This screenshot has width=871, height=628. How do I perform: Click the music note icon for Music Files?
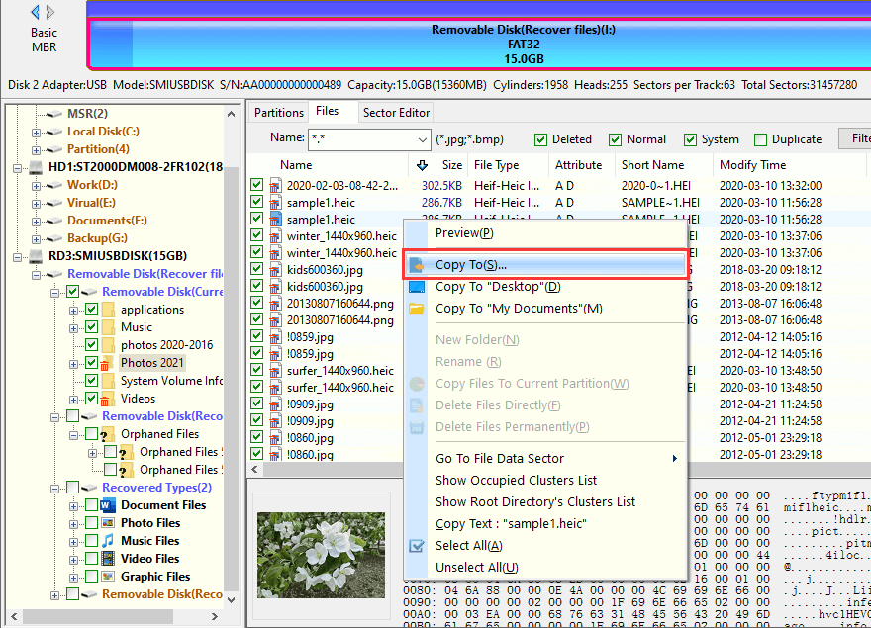pyautogui.click(x=107, y=541)
